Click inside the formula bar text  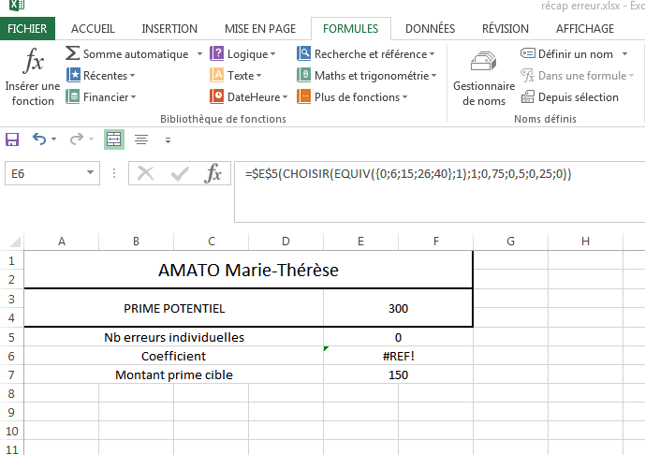[408, 173]
